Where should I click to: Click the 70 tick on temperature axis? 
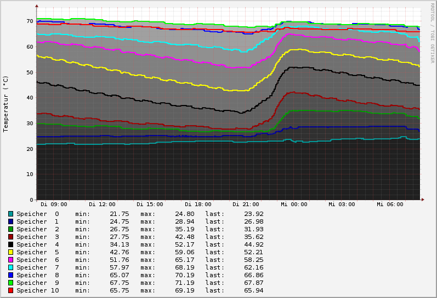tap(30, 21)
